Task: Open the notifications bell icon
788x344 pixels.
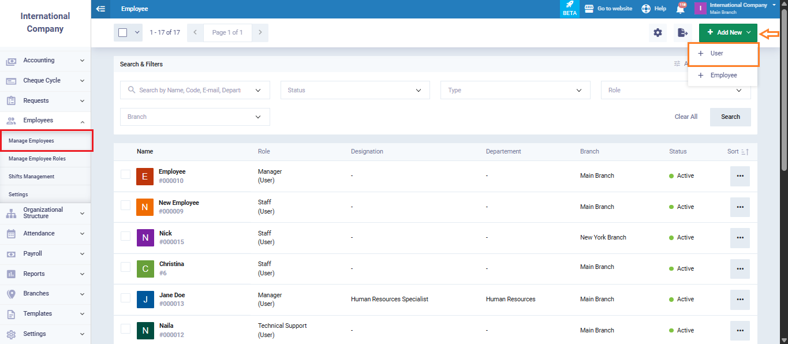Action: click(681, 9)
